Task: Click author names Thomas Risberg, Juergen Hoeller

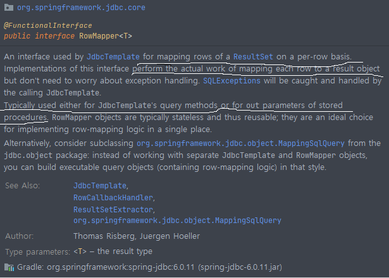Action: pyautogui.click(x=137, y=236)
